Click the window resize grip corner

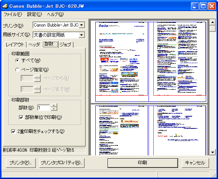[x=214, y=175]
